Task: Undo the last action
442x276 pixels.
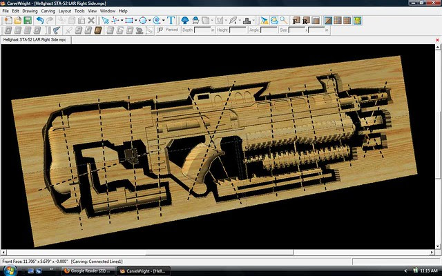Action: point(40,20)
